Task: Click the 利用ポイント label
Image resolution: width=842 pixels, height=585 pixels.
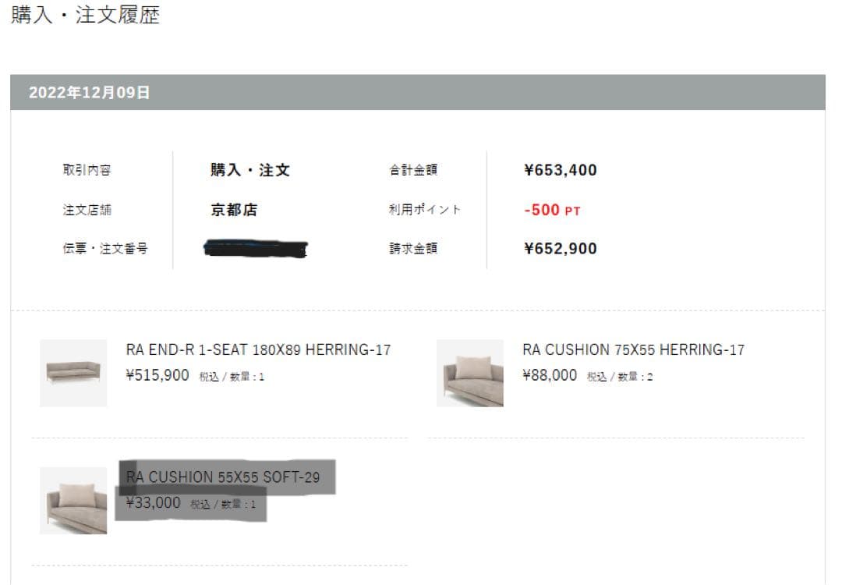Action: tap(425, 210)
